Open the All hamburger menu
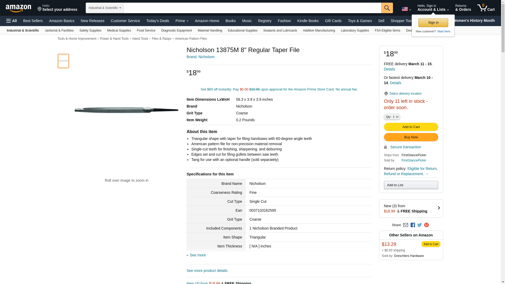Viewport: 505px width, 284px height. tap(12, 21)
